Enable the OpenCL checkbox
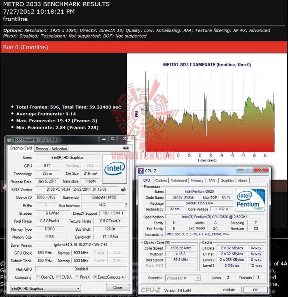288x297 pixels. pyautogui.click(x=38, y=277)
